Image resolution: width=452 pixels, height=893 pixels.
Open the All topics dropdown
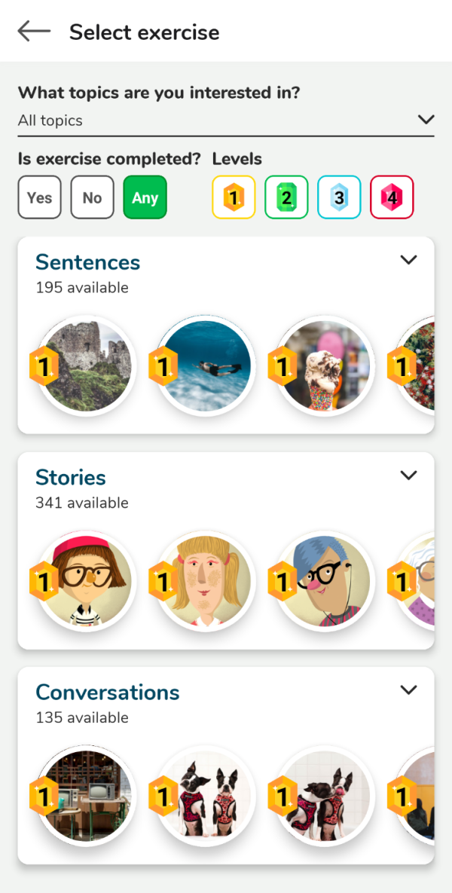pyautogui.click(x=226, y=120)
